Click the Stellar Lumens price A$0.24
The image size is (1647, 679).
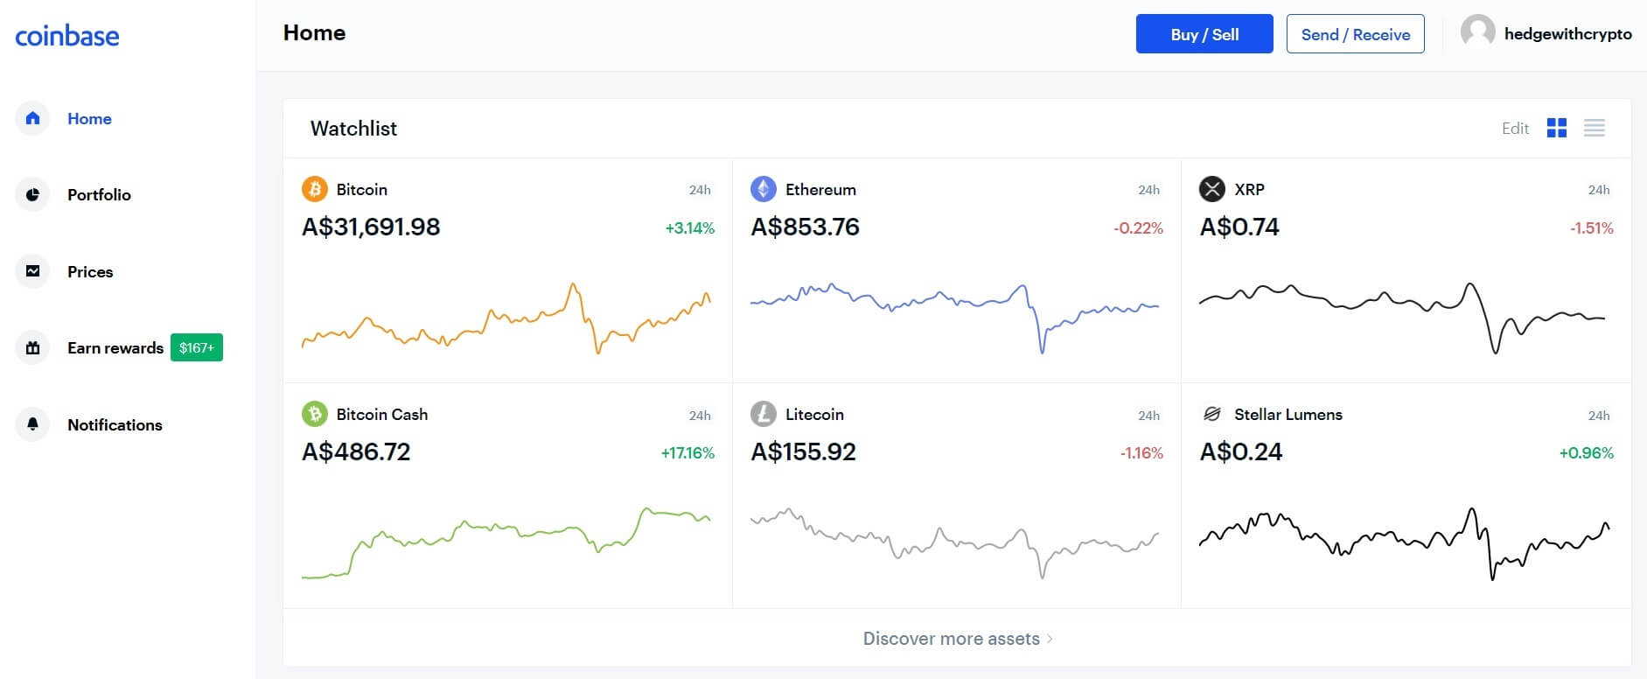pos(1241,452)
